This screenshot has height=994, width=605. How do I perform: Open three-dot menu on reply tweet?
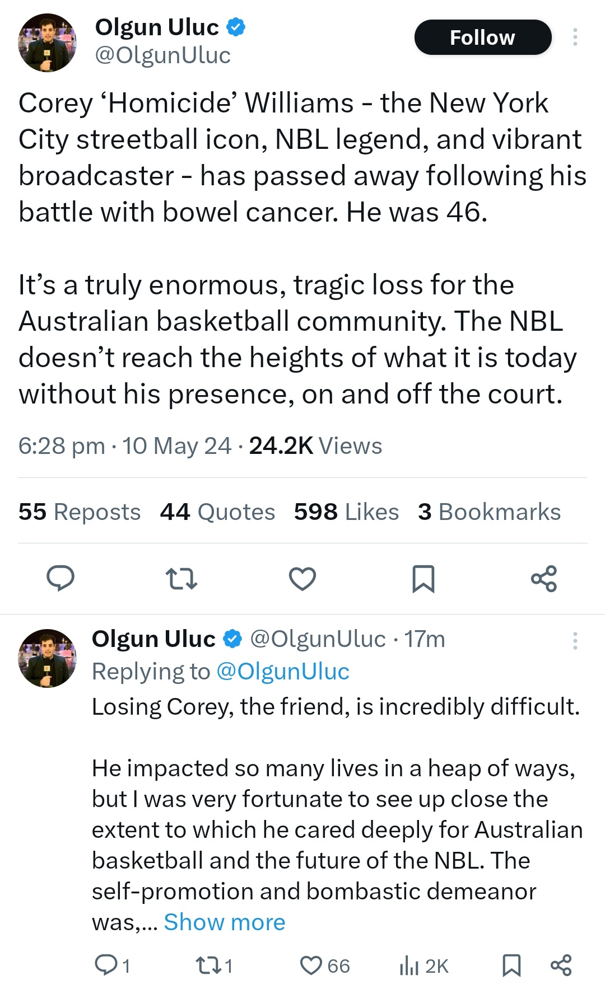pyautogui.click(x=575, y=640)
